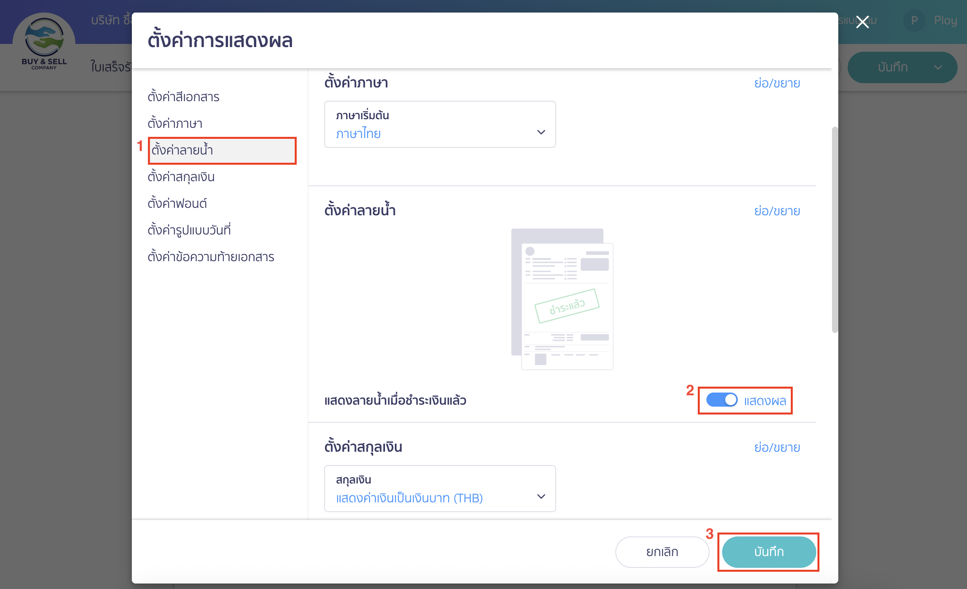Select ตั้งค่าข้อความท้ายเอกสาร settings
The image size is (967, 589).
pyautogui.click(x=211, y=256)
